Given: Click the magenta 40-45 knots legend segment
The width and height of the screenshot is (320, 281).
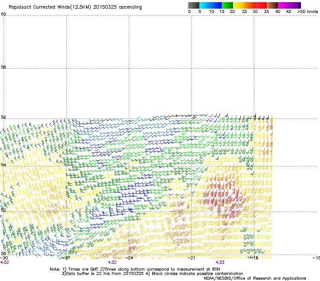Looking at the screenshot, I should coord(284,5).
